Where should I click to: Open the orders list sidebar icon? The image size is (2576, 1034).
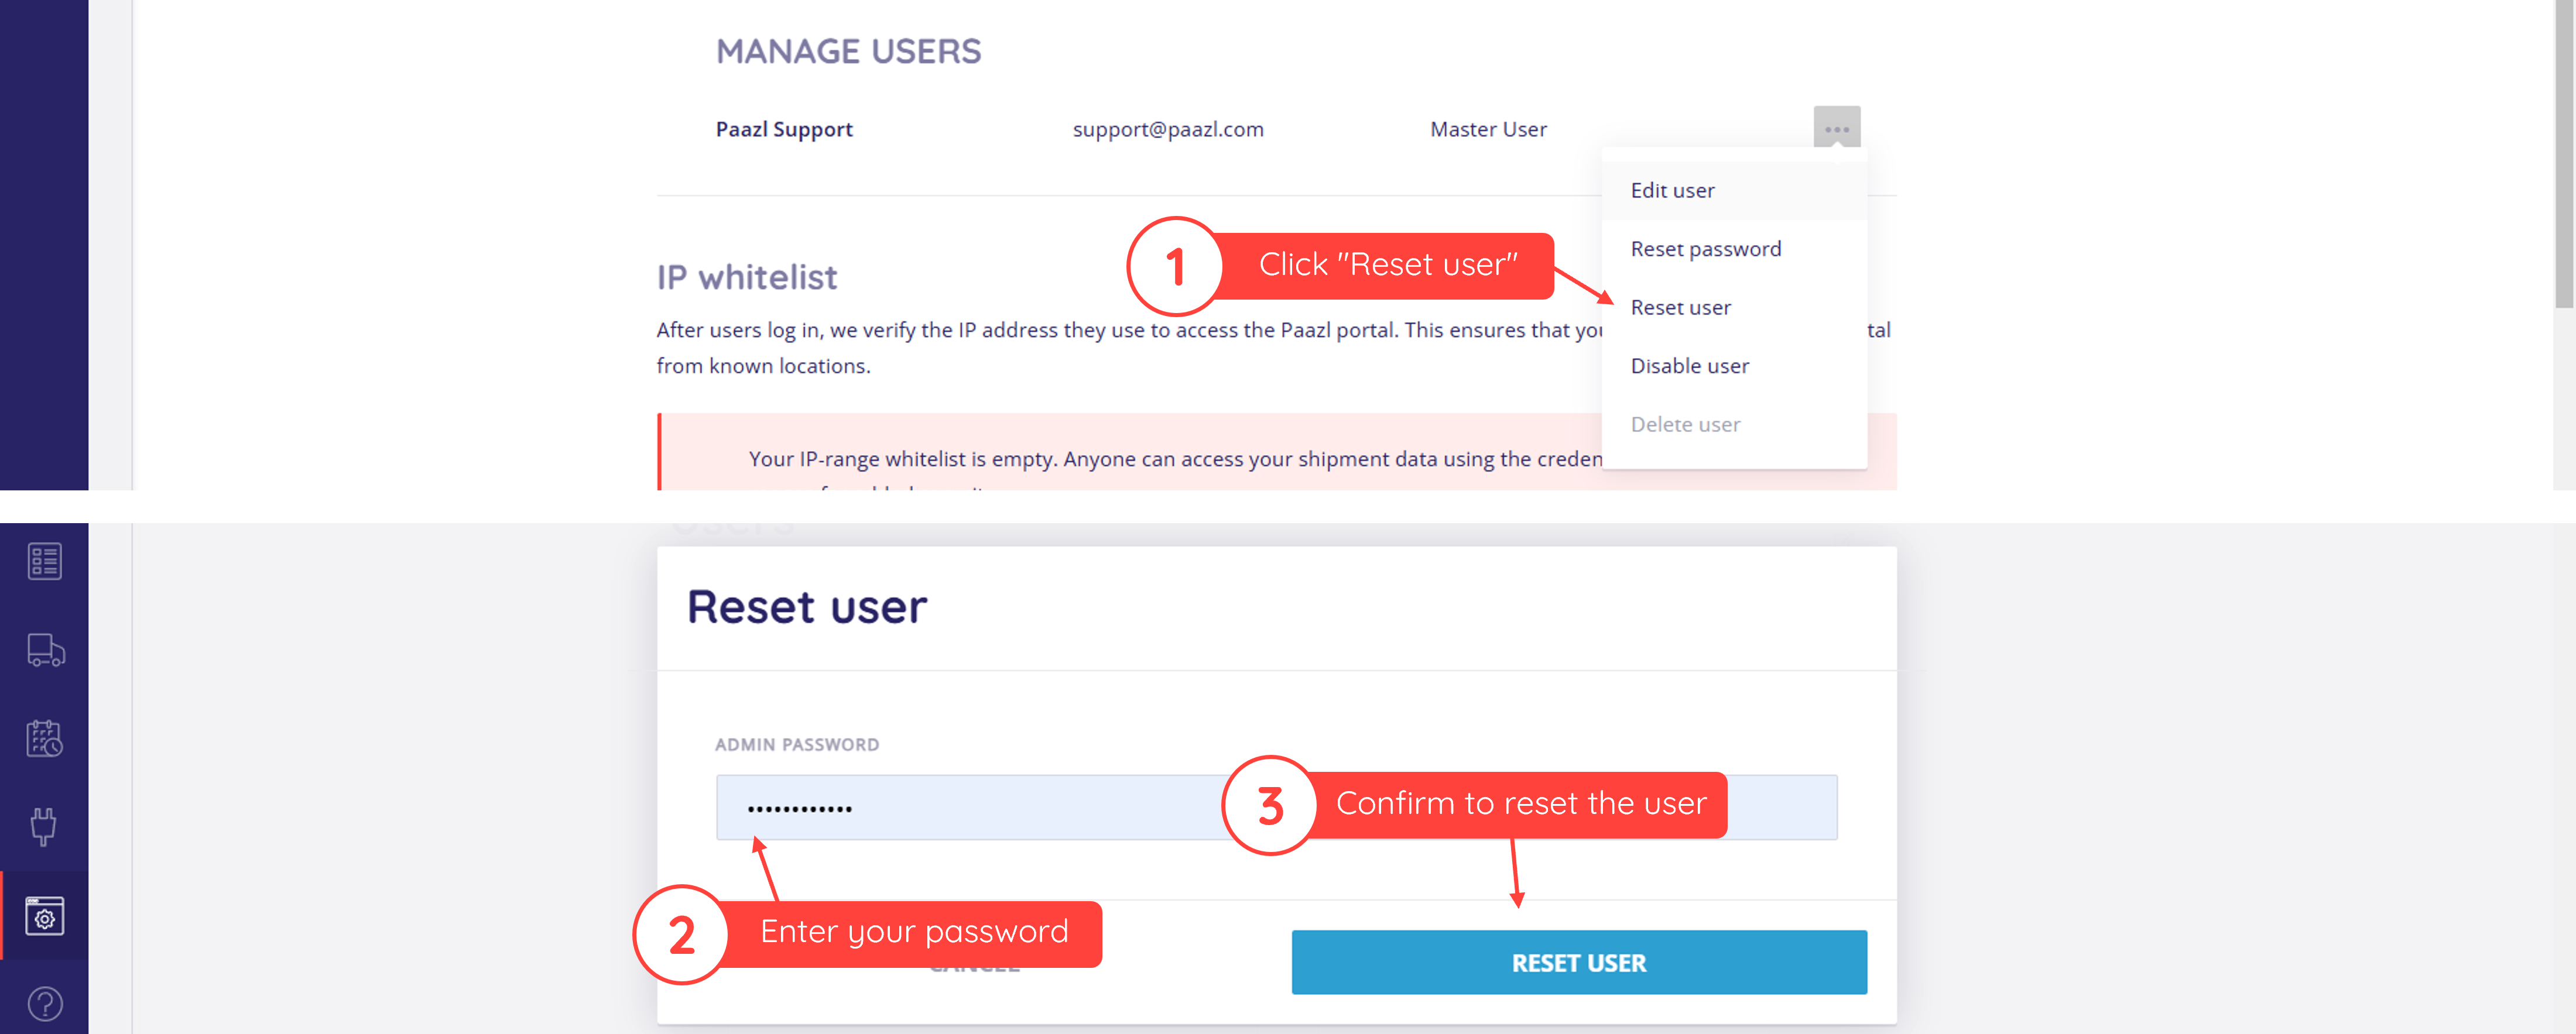pos(44,561)
